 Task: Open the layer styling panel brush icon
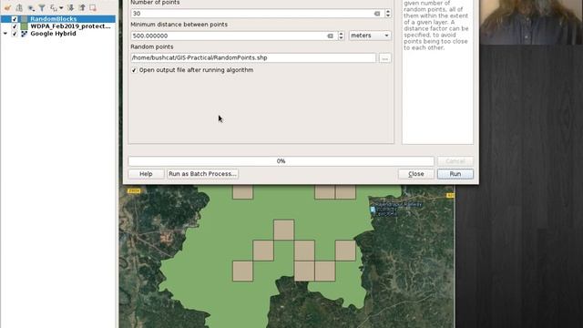click(x=7, y=7)
